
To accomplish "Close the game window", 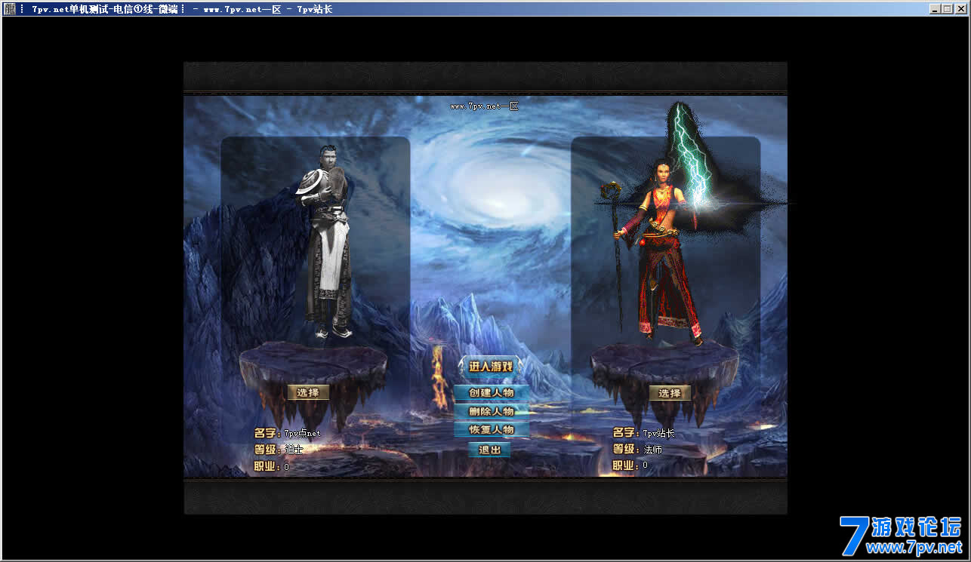I will pyautogui.click(x=961, y=9).
